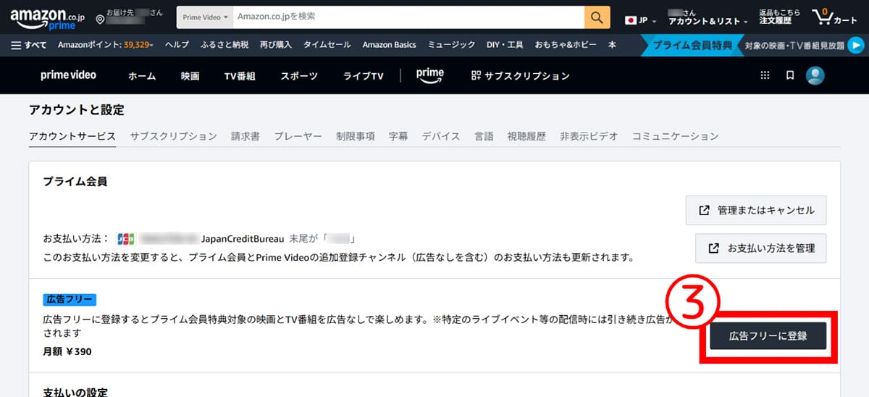Open the apps grid icon

tap(765, 75)
